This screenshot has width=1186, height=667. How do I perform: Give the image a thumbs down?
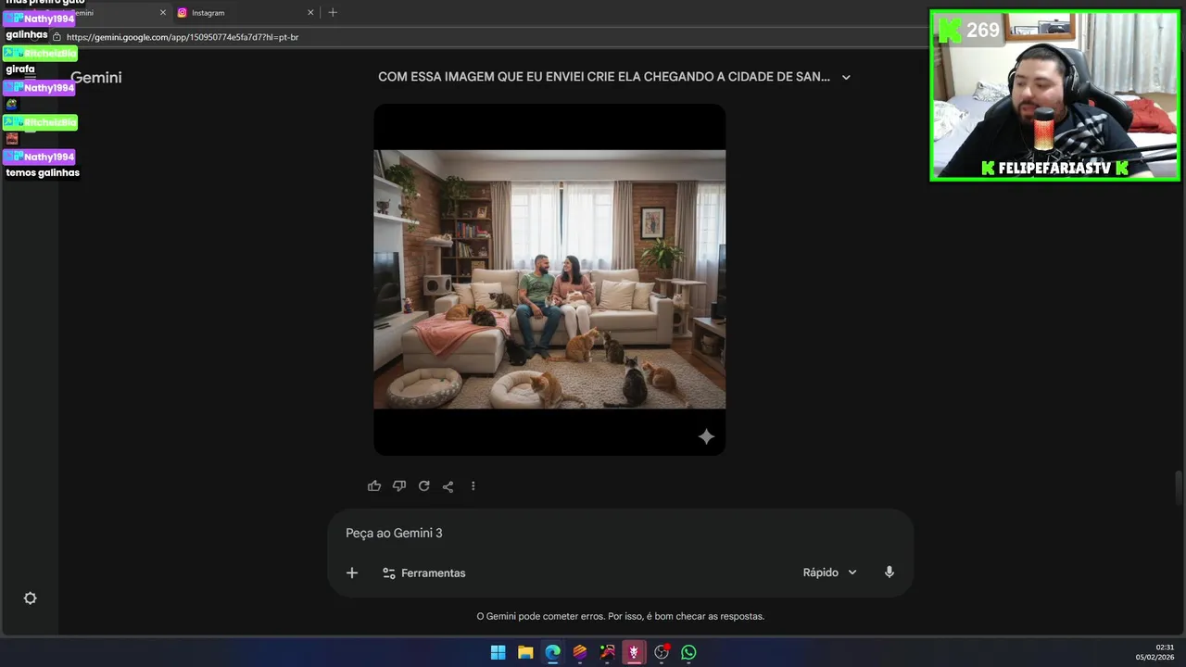click(x=399, y=485)
